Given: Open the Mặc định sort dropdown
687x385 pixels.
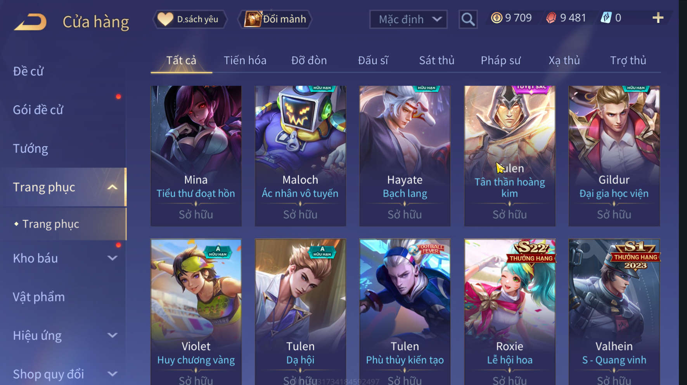Looking at the screenshot, I should coord(408,19).
